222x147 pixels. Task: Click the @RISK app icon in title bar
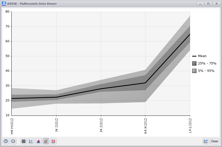pos(4,4)
